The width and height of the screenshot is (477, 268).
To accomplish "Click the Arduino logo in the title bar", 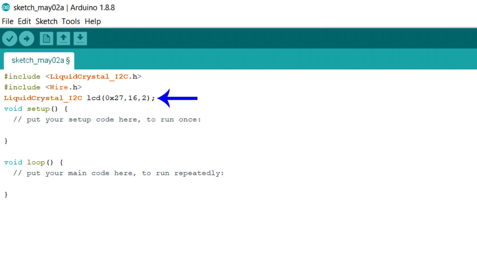I will click(5, 7).
